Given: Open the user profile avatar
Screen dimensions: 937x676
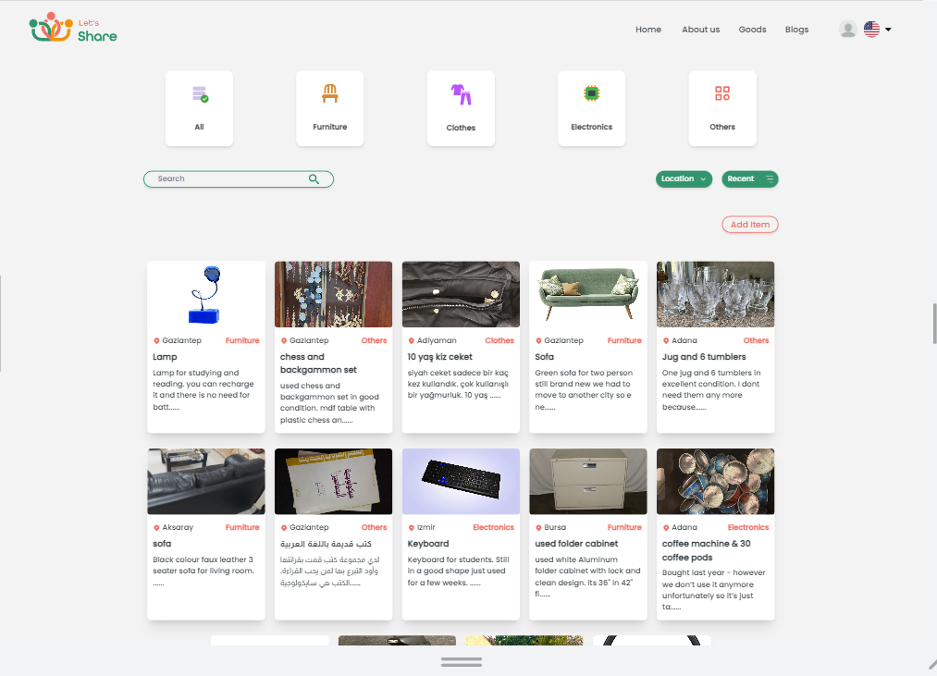Looking at the screenshot, I should (x=847, y=30).
